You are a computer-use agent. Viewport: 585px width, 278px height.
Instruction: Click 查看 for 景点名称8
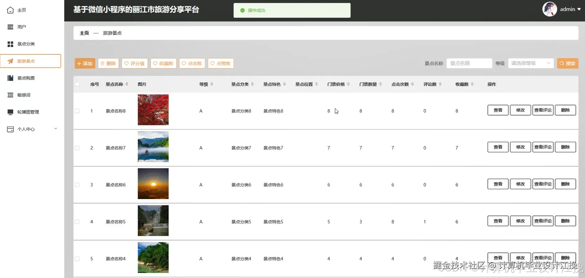pyautogui.click(x=498, y=110)
